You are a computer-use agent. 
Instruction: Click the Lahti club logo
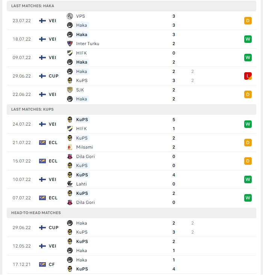(x=70, y=184)
